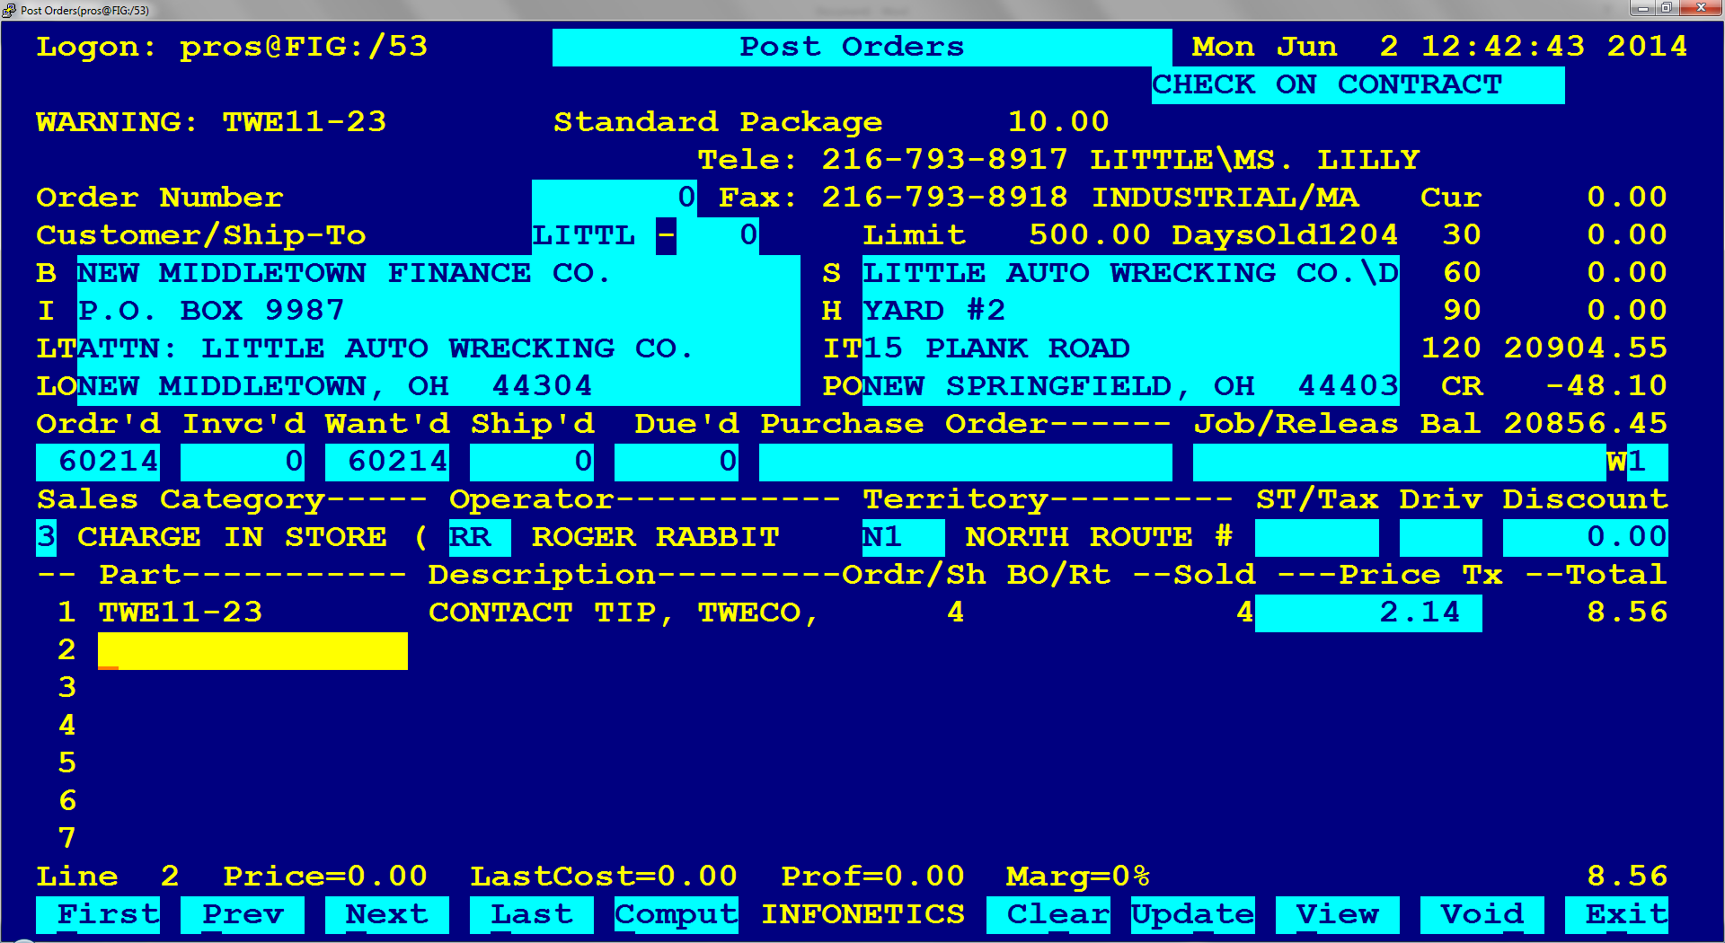The width and height of the screenshot is (1725, 943).
Task: Clear the order with Clear button
Action: point(1048,914)
